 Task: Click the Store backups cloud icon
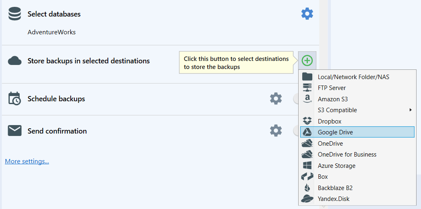pyautogui.click(x=15, y=61)
